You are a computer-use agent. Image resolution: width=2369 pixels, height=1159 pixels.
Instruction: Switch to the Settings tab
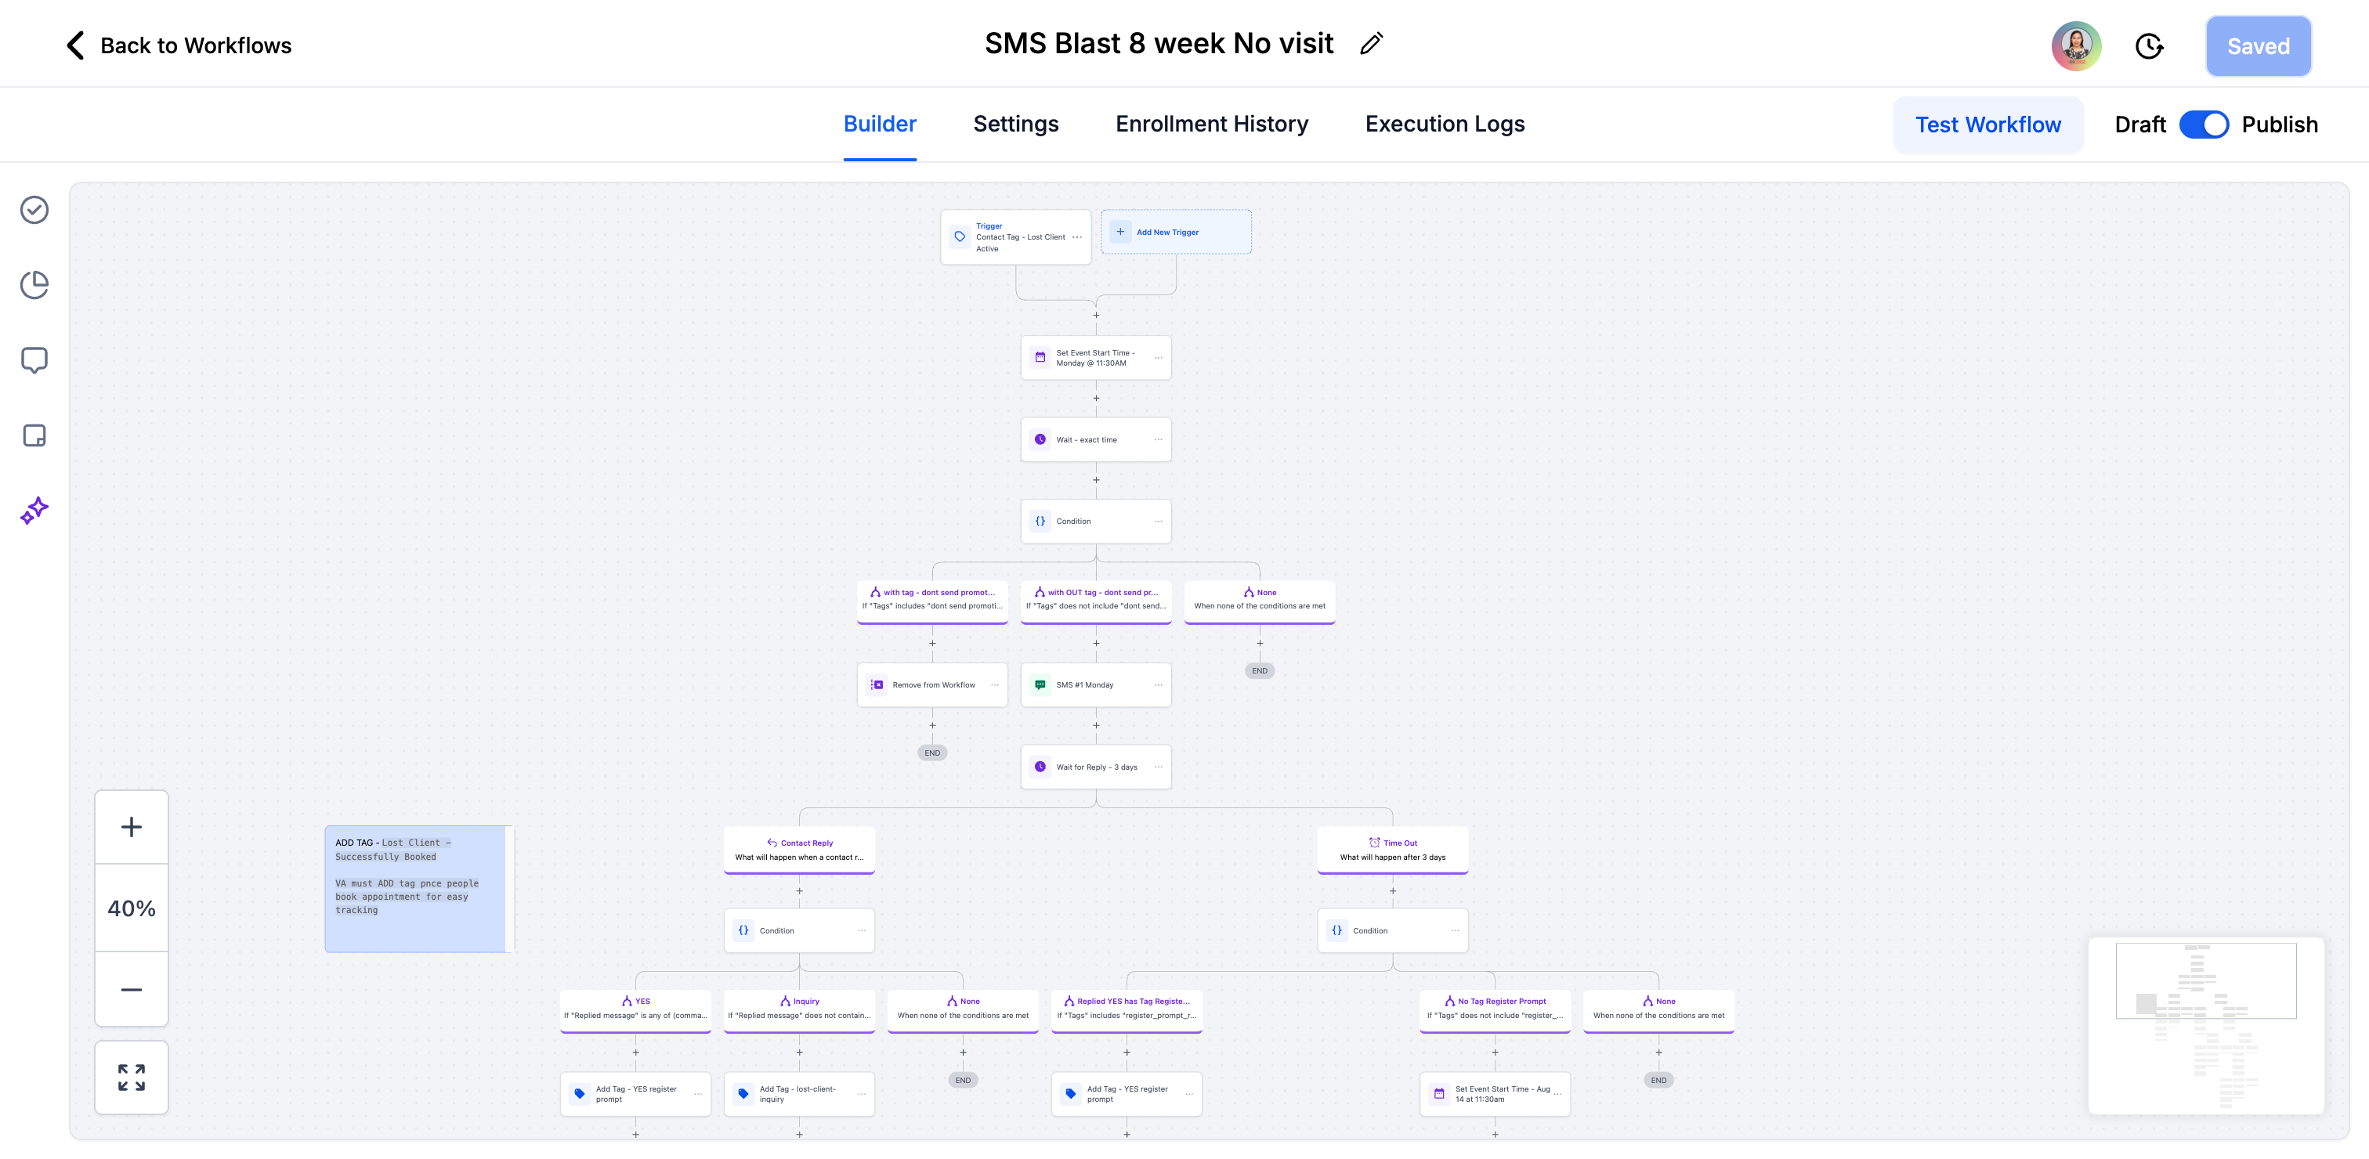[1015, 124]
